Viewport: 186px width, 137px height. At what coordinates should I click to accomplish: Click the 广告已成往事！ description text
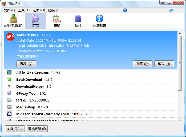coord(27,56)
